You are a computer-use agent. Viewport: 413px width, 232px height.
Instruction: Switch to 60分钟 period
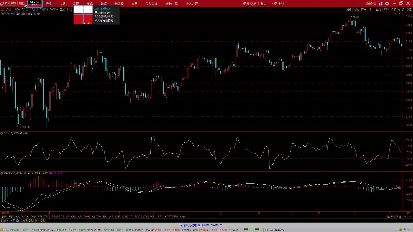(x=54, y=9)
